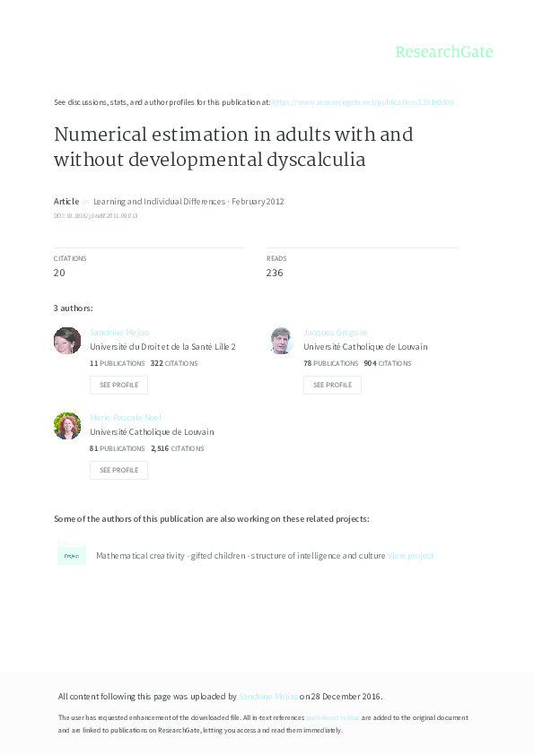
Task: Click the green Project badge icon
Action: pyautogui.click(x=71, y=554)
